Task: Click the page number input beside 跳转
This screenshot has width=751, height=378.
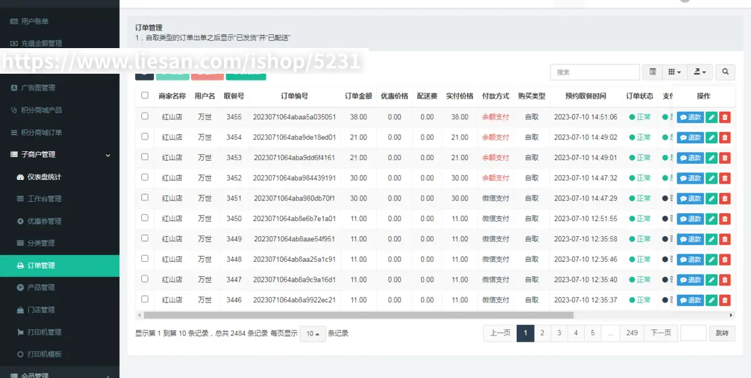Action: click(693, 333)
